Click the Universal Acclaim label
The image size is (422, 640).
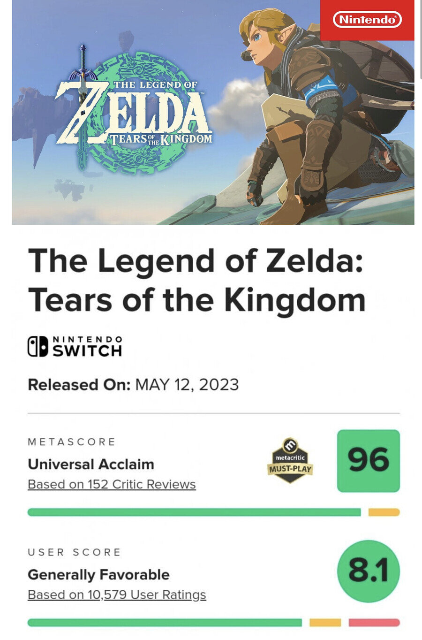(x=91, y=464)
